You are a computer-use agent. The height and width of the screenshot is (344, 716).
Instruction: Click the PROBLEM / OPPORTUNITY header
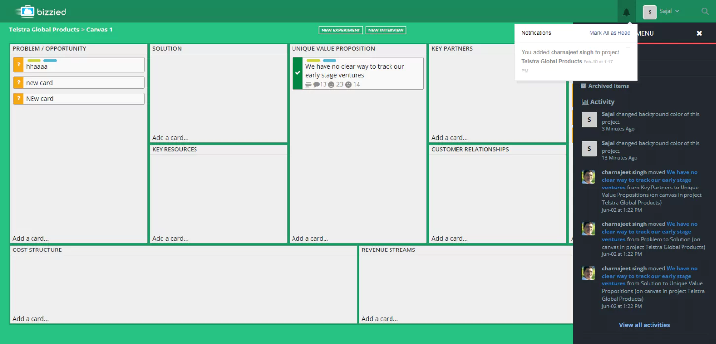49,49
